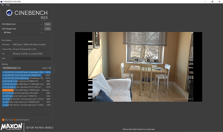The image size is (223, 132).
Task: Minimize the Cinebench window
Action: [206, 2]
